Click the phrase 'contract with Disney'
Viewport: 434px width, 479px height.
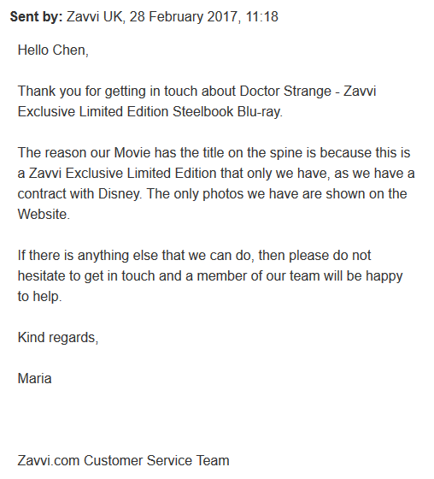click(x=79, y=193)
